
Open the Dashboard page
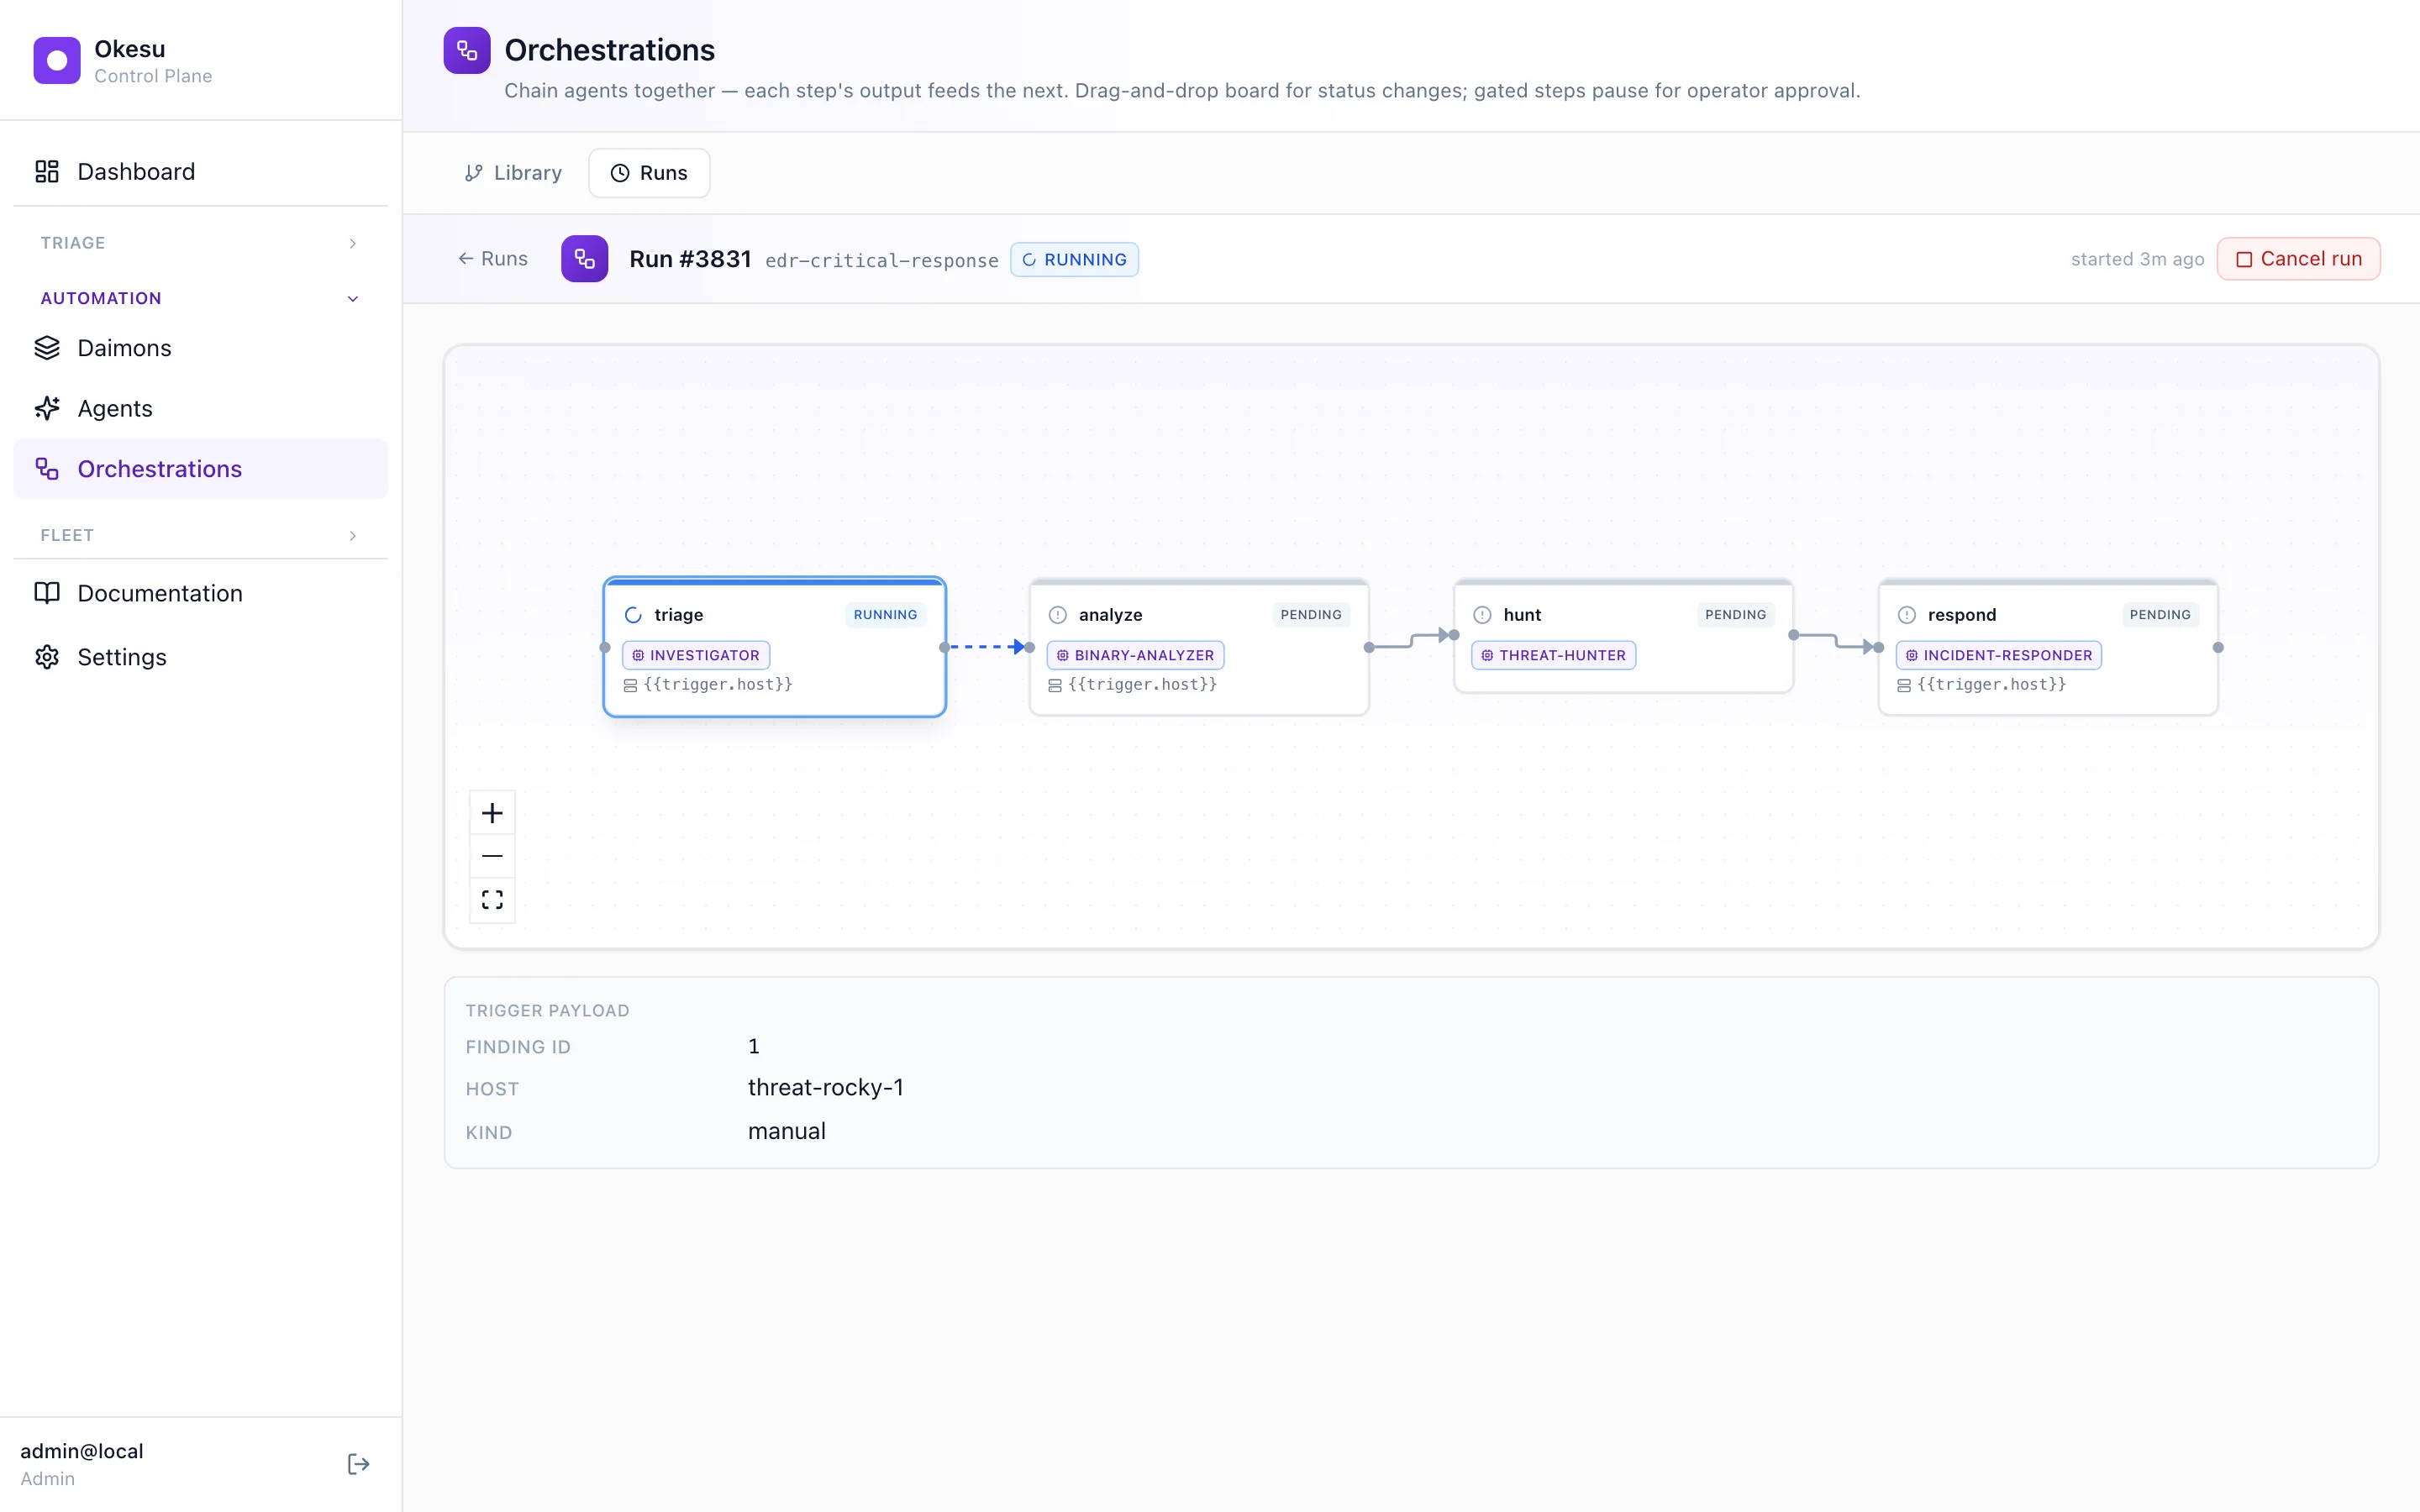pos(200,171)
